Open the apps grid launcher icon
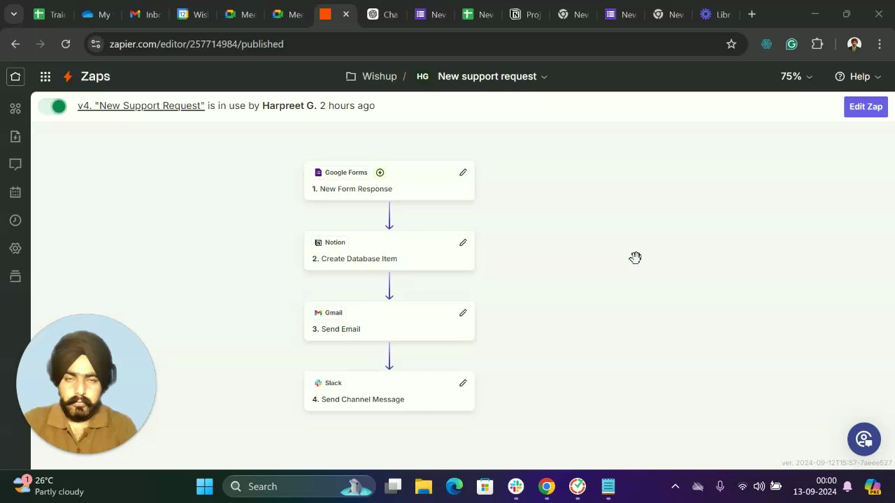Viewport: 895px width, 503px height. pyautogui.click(x=45, y=77)
